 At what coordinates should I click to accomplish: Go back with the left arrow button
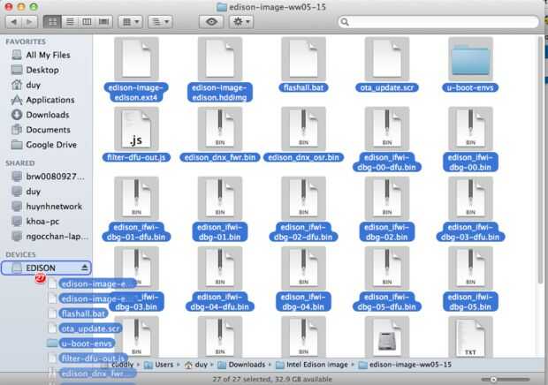click(x=14, y=22)
